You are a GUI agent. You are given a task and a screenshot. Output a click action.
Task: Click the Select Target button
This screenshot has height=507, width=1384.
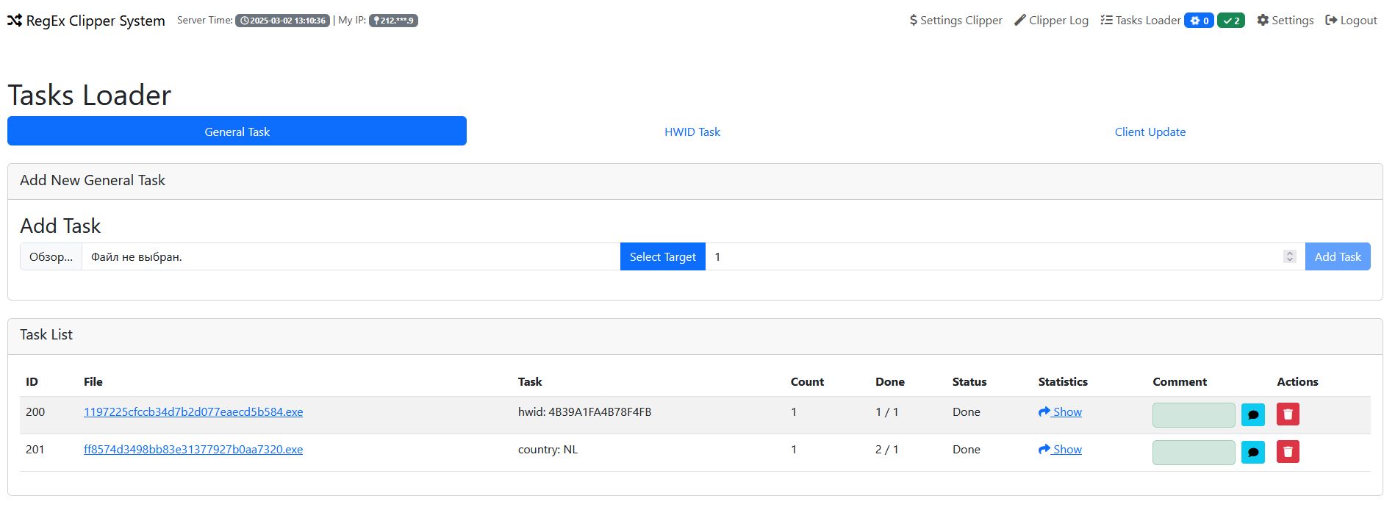coord(663,256)
